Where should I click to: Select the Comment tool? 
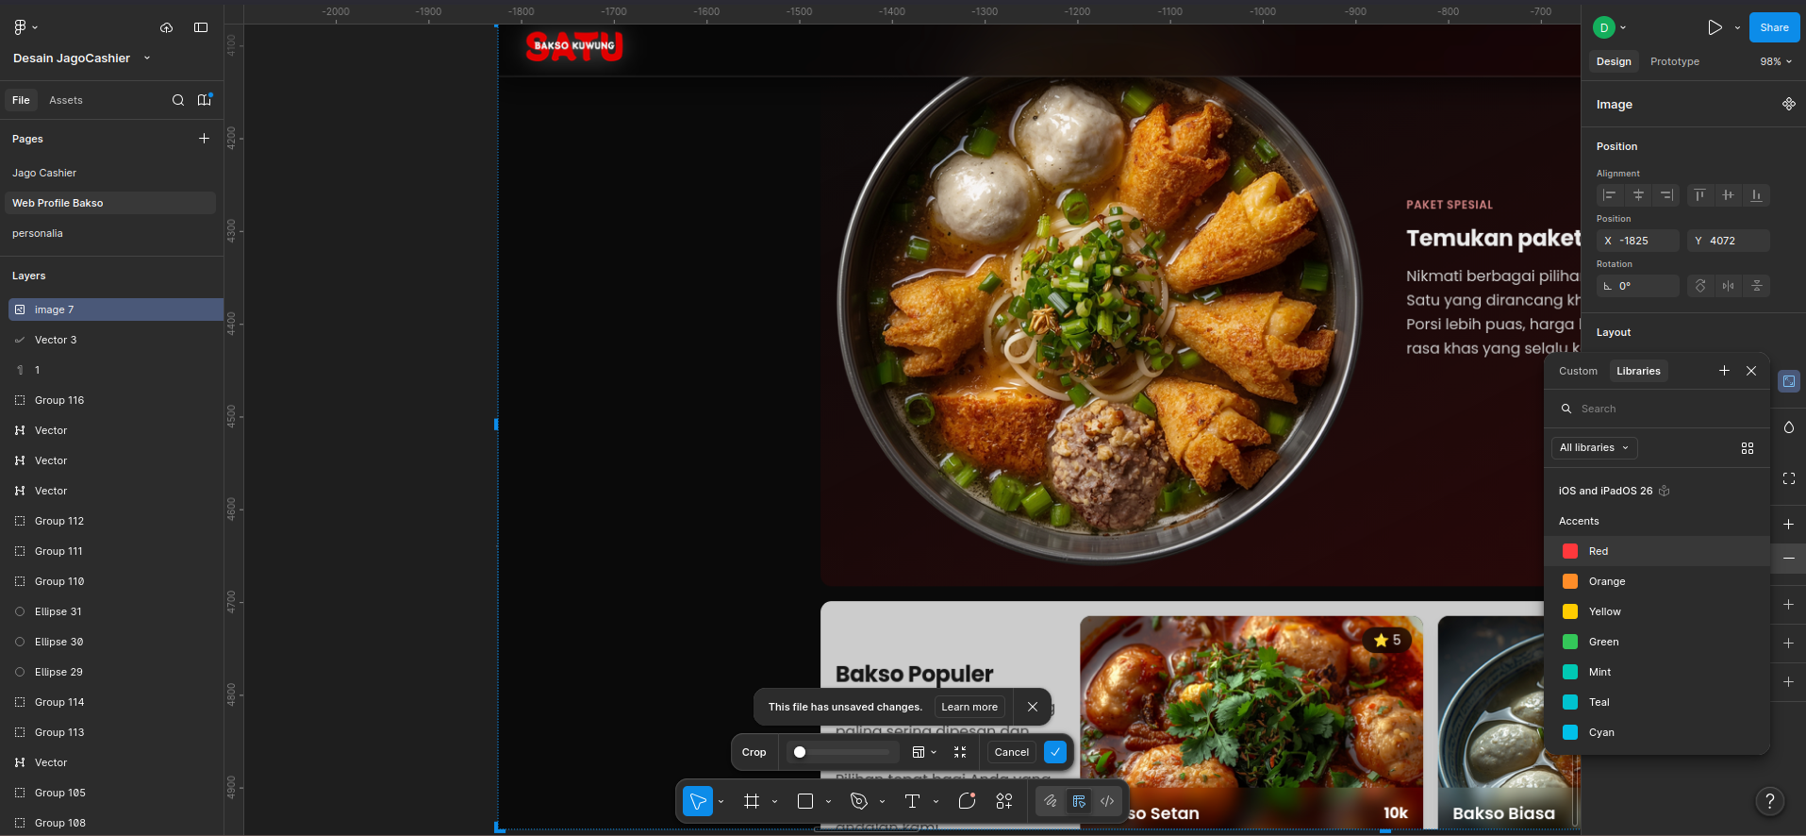coord(967,801)
